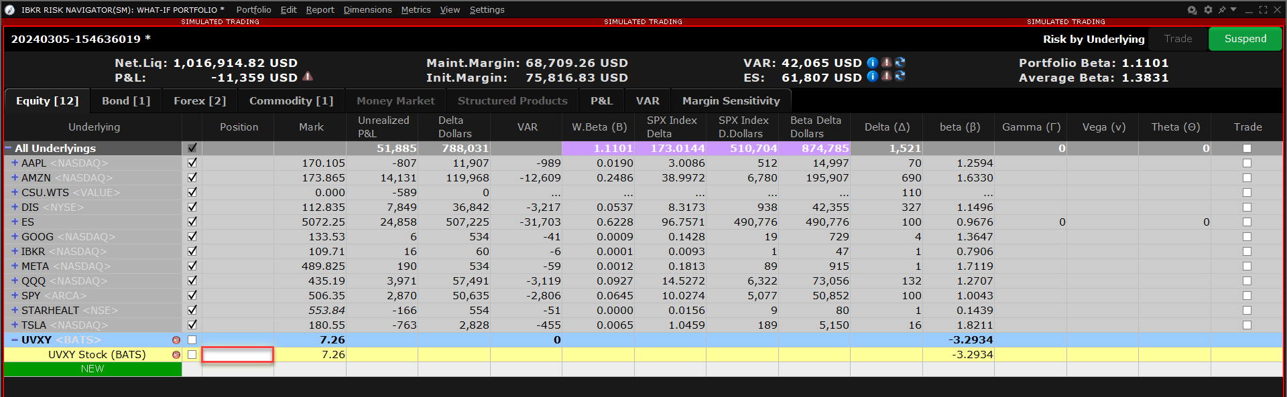
Task: Switch to the Bond [1] tab
Action: pos(126,101)
